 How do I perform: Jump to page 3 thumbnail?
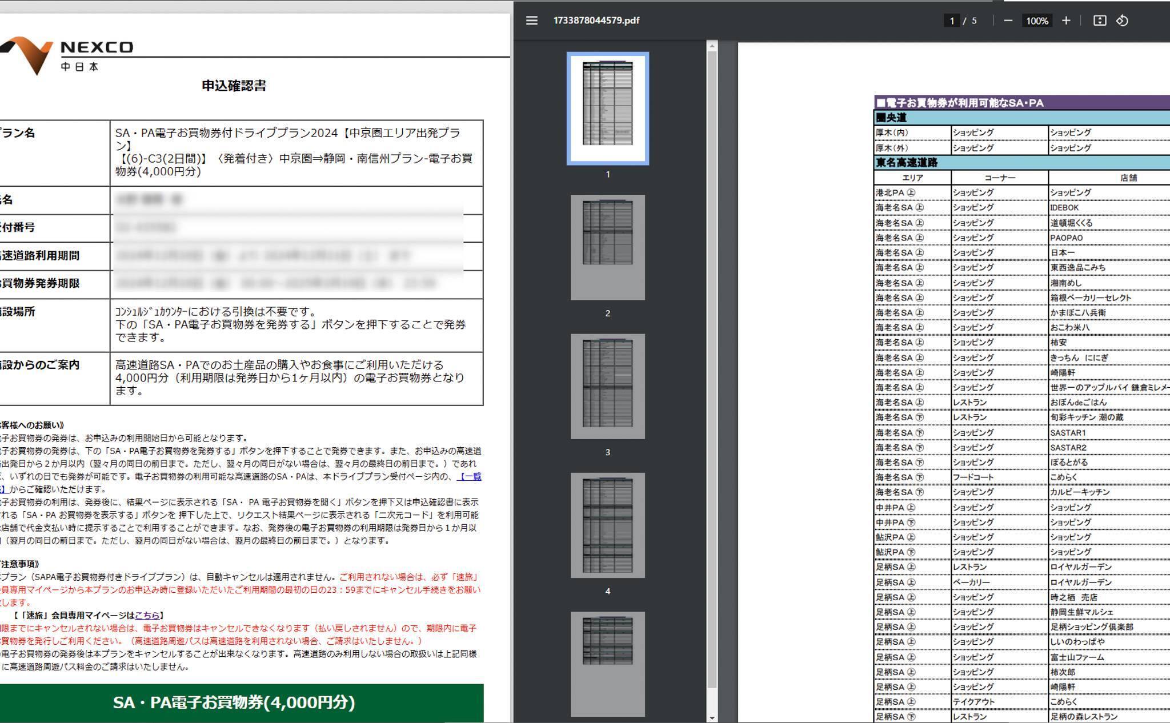click(x=608, y=387)
